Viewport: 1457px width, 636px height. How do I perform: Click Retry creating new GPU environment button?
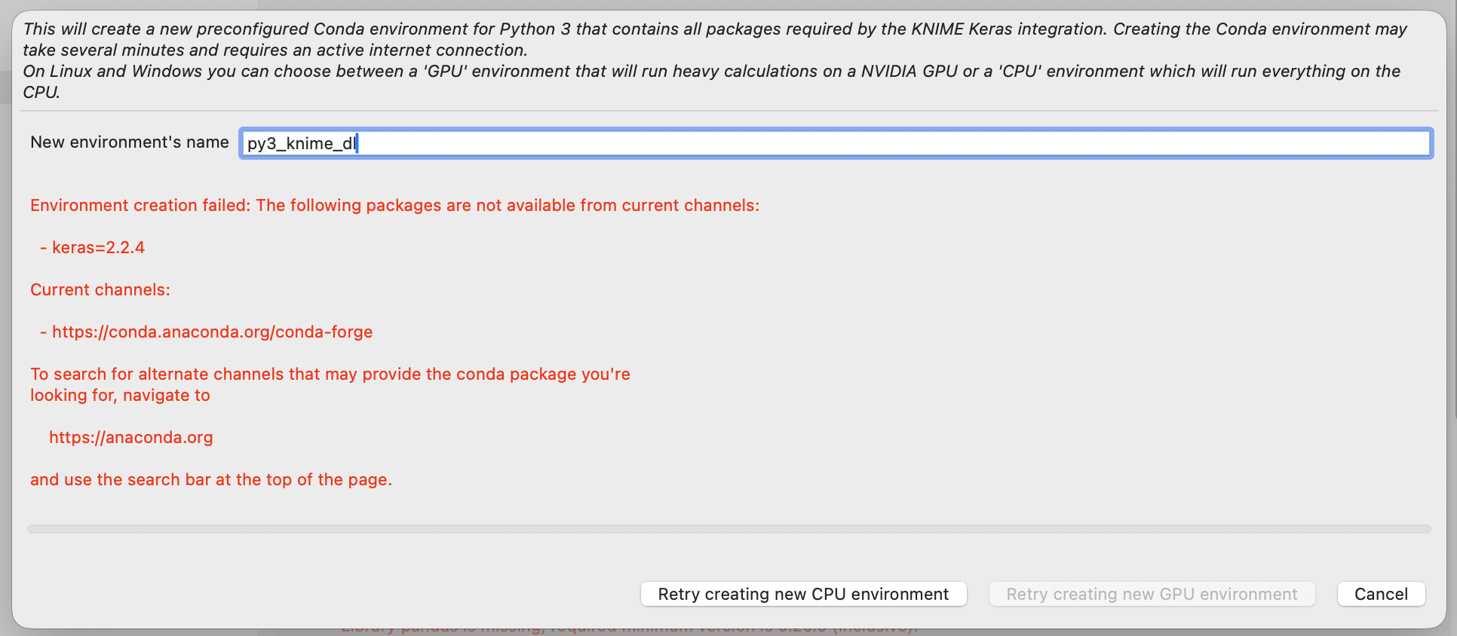(x=1152, y=594)
